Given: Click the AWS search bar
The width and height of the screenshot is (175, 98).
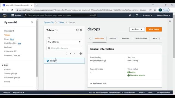Looking at the screenshot, I should click(x=60, y=15).
